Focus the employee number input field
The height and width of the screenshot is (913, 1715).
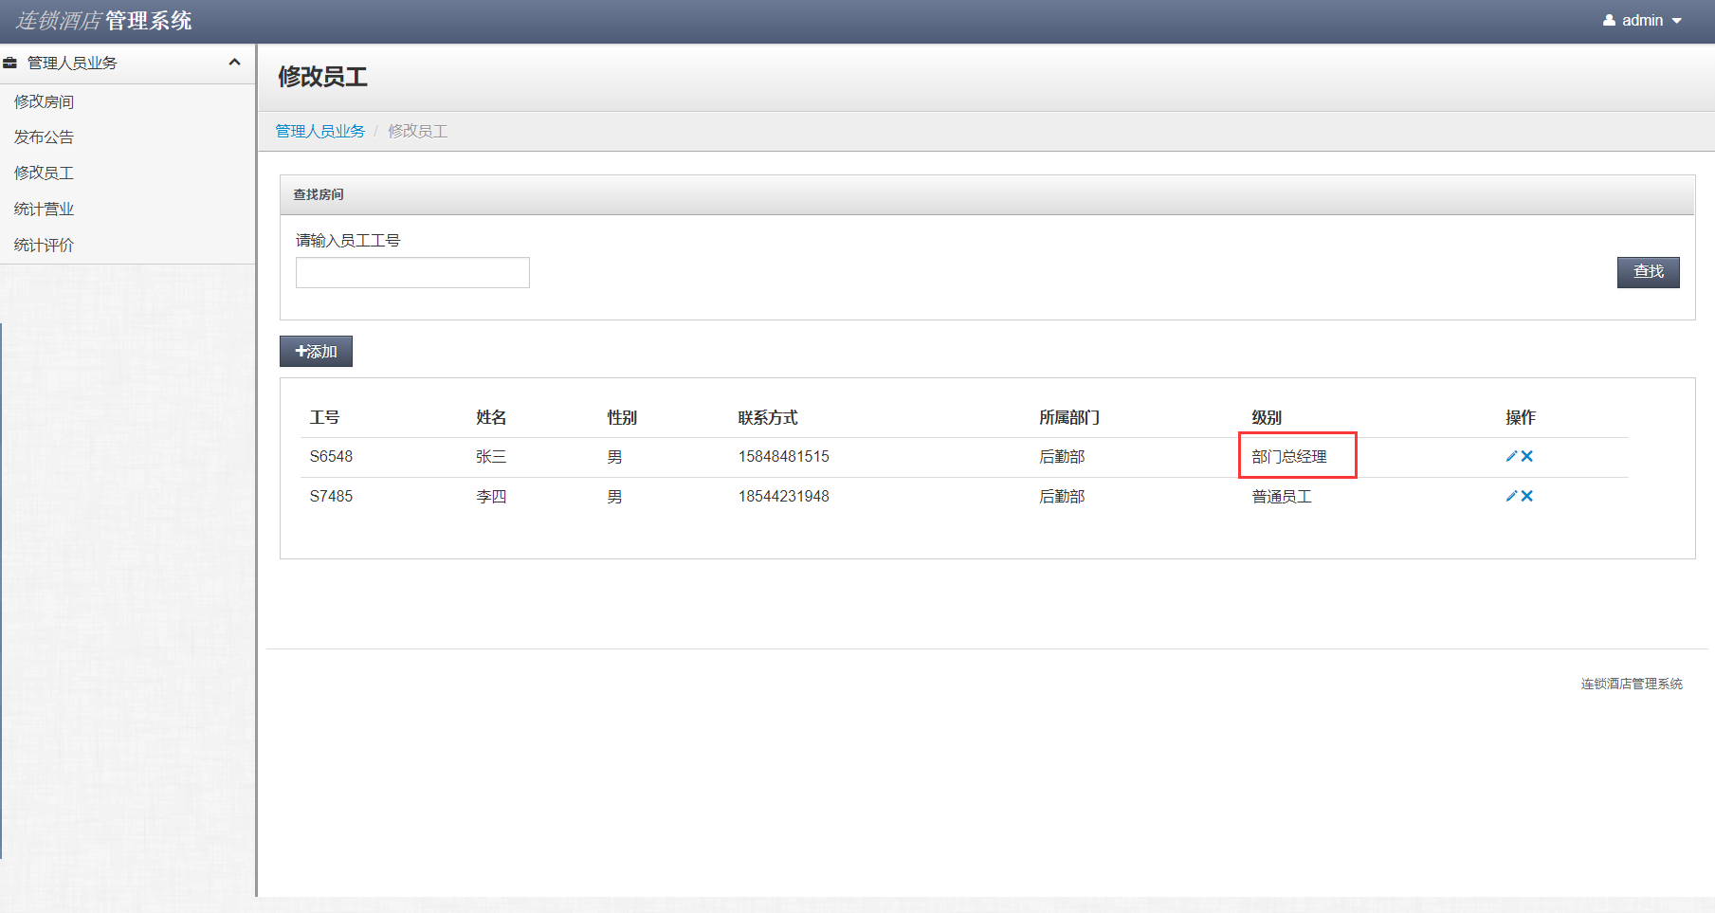pyautogui.click(x=412, y=272)
